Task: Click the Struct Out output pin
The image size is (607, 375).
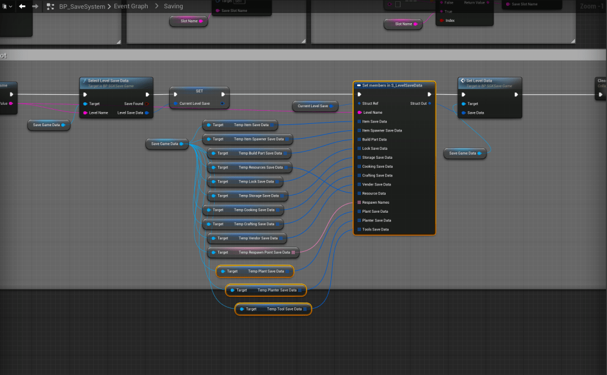Action: point(430,103)
